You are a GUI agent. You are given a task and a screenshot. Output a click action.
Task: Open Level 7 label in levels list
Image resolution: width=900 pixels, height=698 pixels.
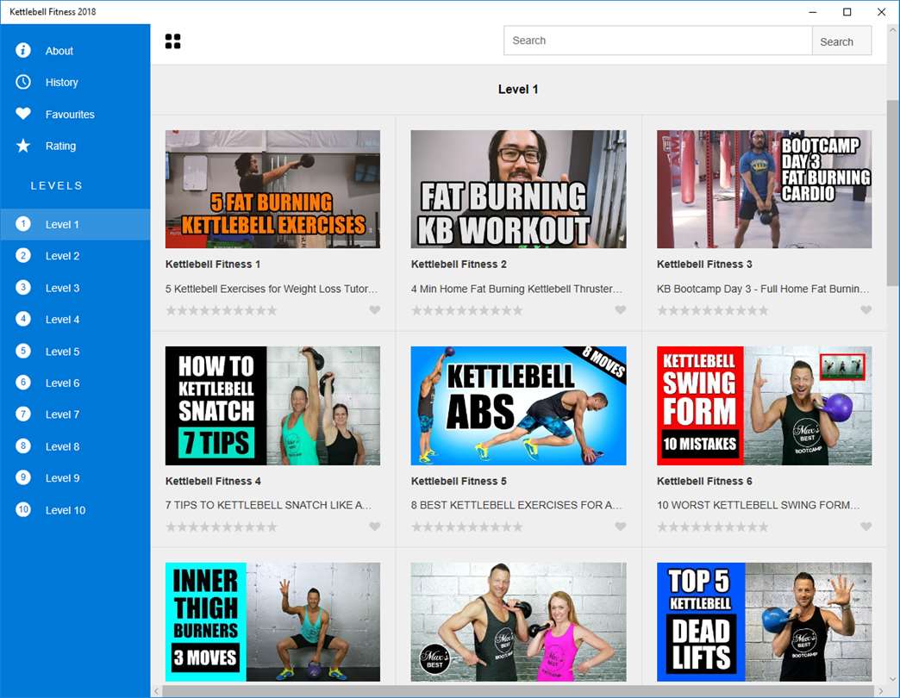pos(62,414)
